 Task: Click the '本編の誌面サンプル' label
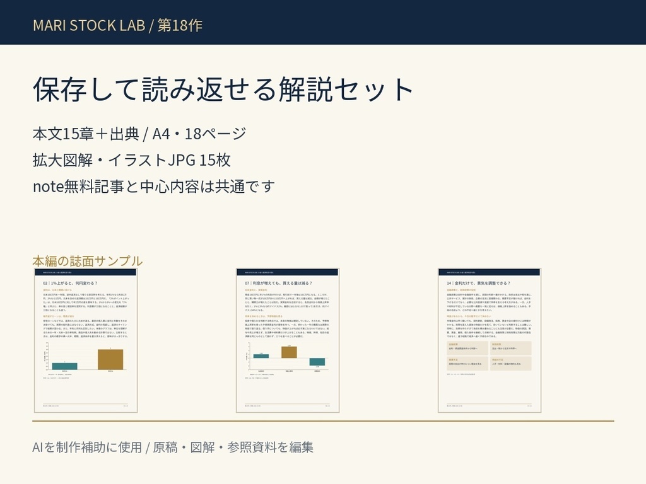click(87, 261)
